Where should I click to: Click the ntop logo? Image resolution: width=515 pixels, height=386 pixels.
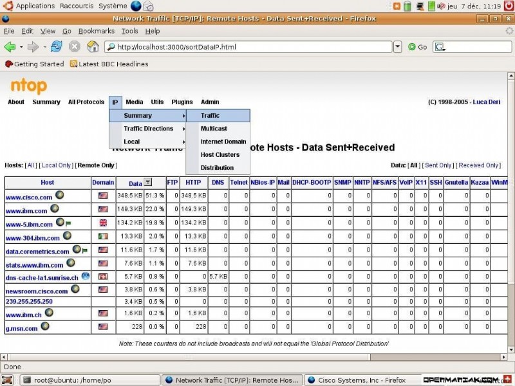28,86
